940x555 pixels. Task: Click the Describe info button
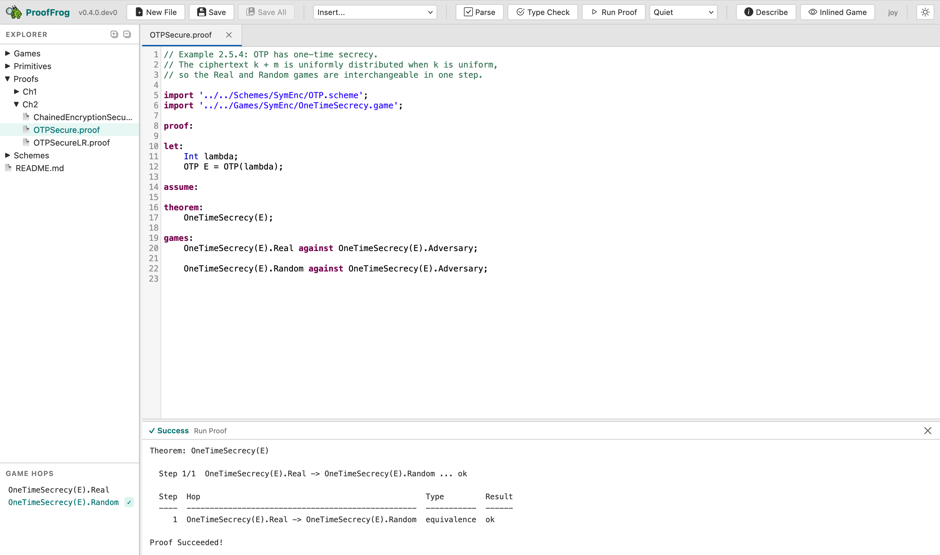[x=766, y=12]
